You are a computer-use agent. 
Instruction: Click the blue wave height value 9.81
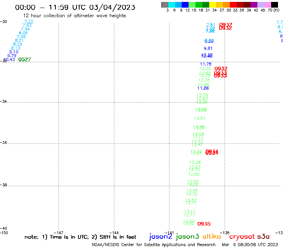[x=208, y=48]
